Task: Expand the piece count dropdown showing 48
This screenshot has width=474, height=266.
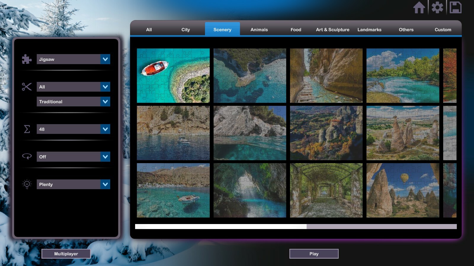Action: click(x=73, y=129)
